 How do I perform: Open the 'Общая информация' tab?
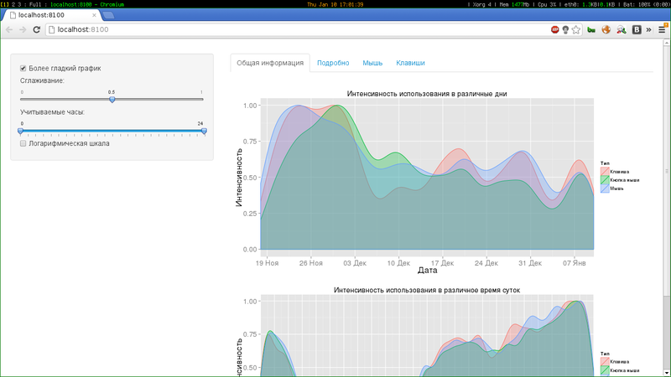click(270, 63)
